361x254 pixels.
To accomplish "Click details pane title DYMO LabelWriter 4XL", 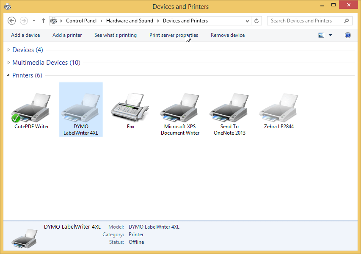I will click(x=72, y=226).
